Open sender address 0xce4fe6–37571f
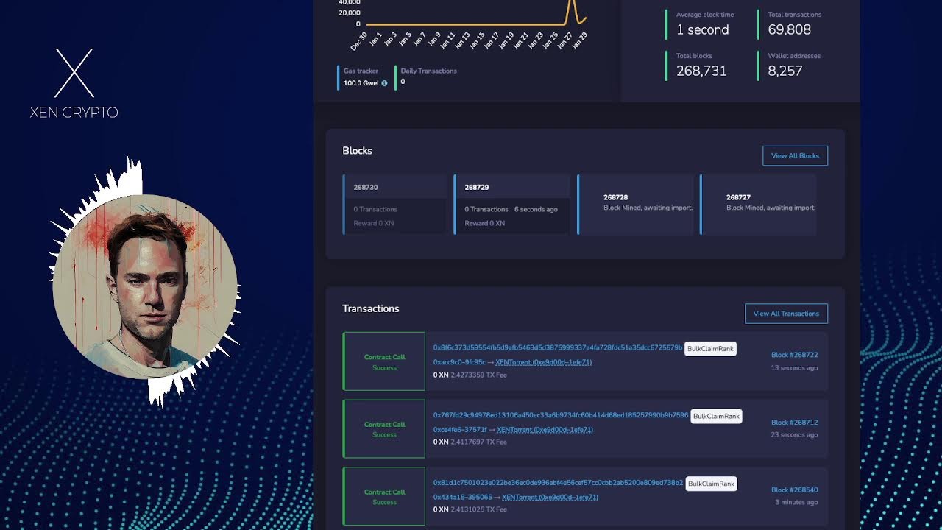The width and height of the screenshot is (942, 530). (461, 430)
